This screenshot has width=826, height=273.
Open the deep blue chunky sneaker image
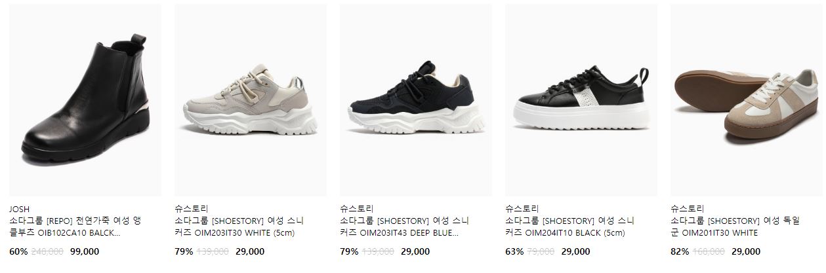(x=416, y=100)
